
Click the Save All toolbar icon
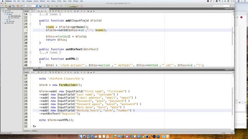(x=14, y=6)
